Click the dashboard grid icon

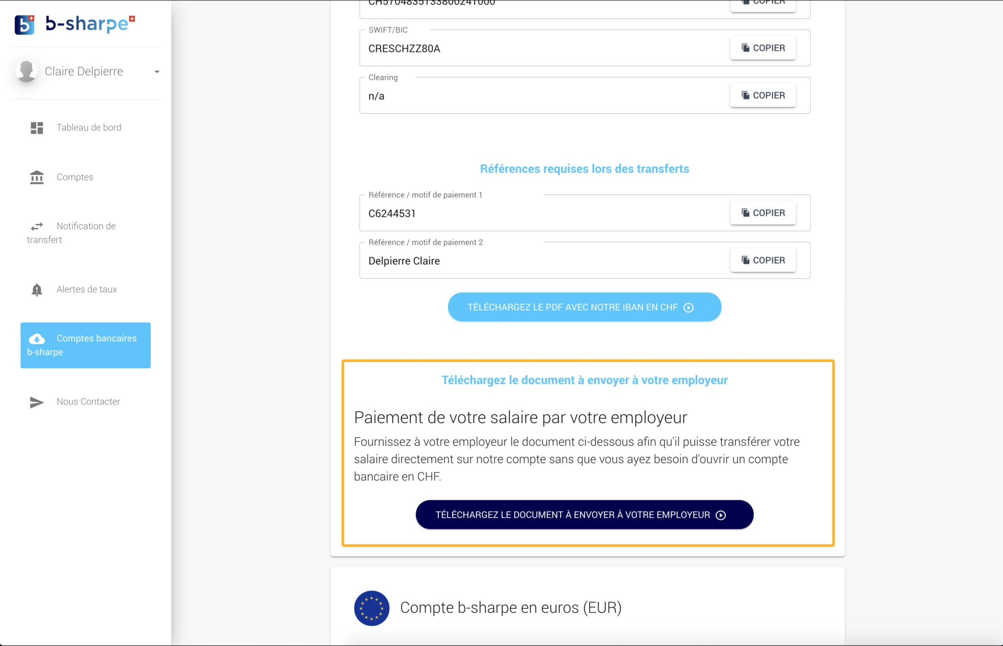(x=37, y=128)
